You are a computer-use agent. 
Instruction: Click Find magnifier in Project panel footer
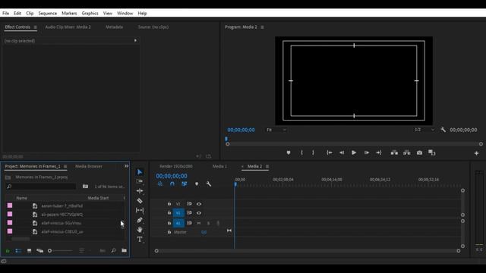[x=113, y=250]
